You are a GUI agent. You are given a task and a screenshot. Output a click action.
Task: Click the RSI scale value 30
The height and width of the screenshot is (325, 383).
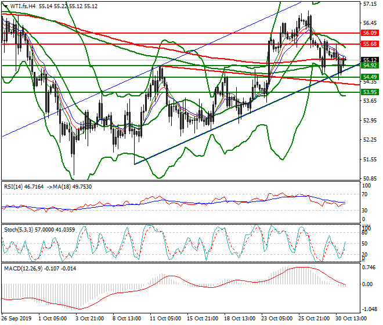click(x=364, y=211)
